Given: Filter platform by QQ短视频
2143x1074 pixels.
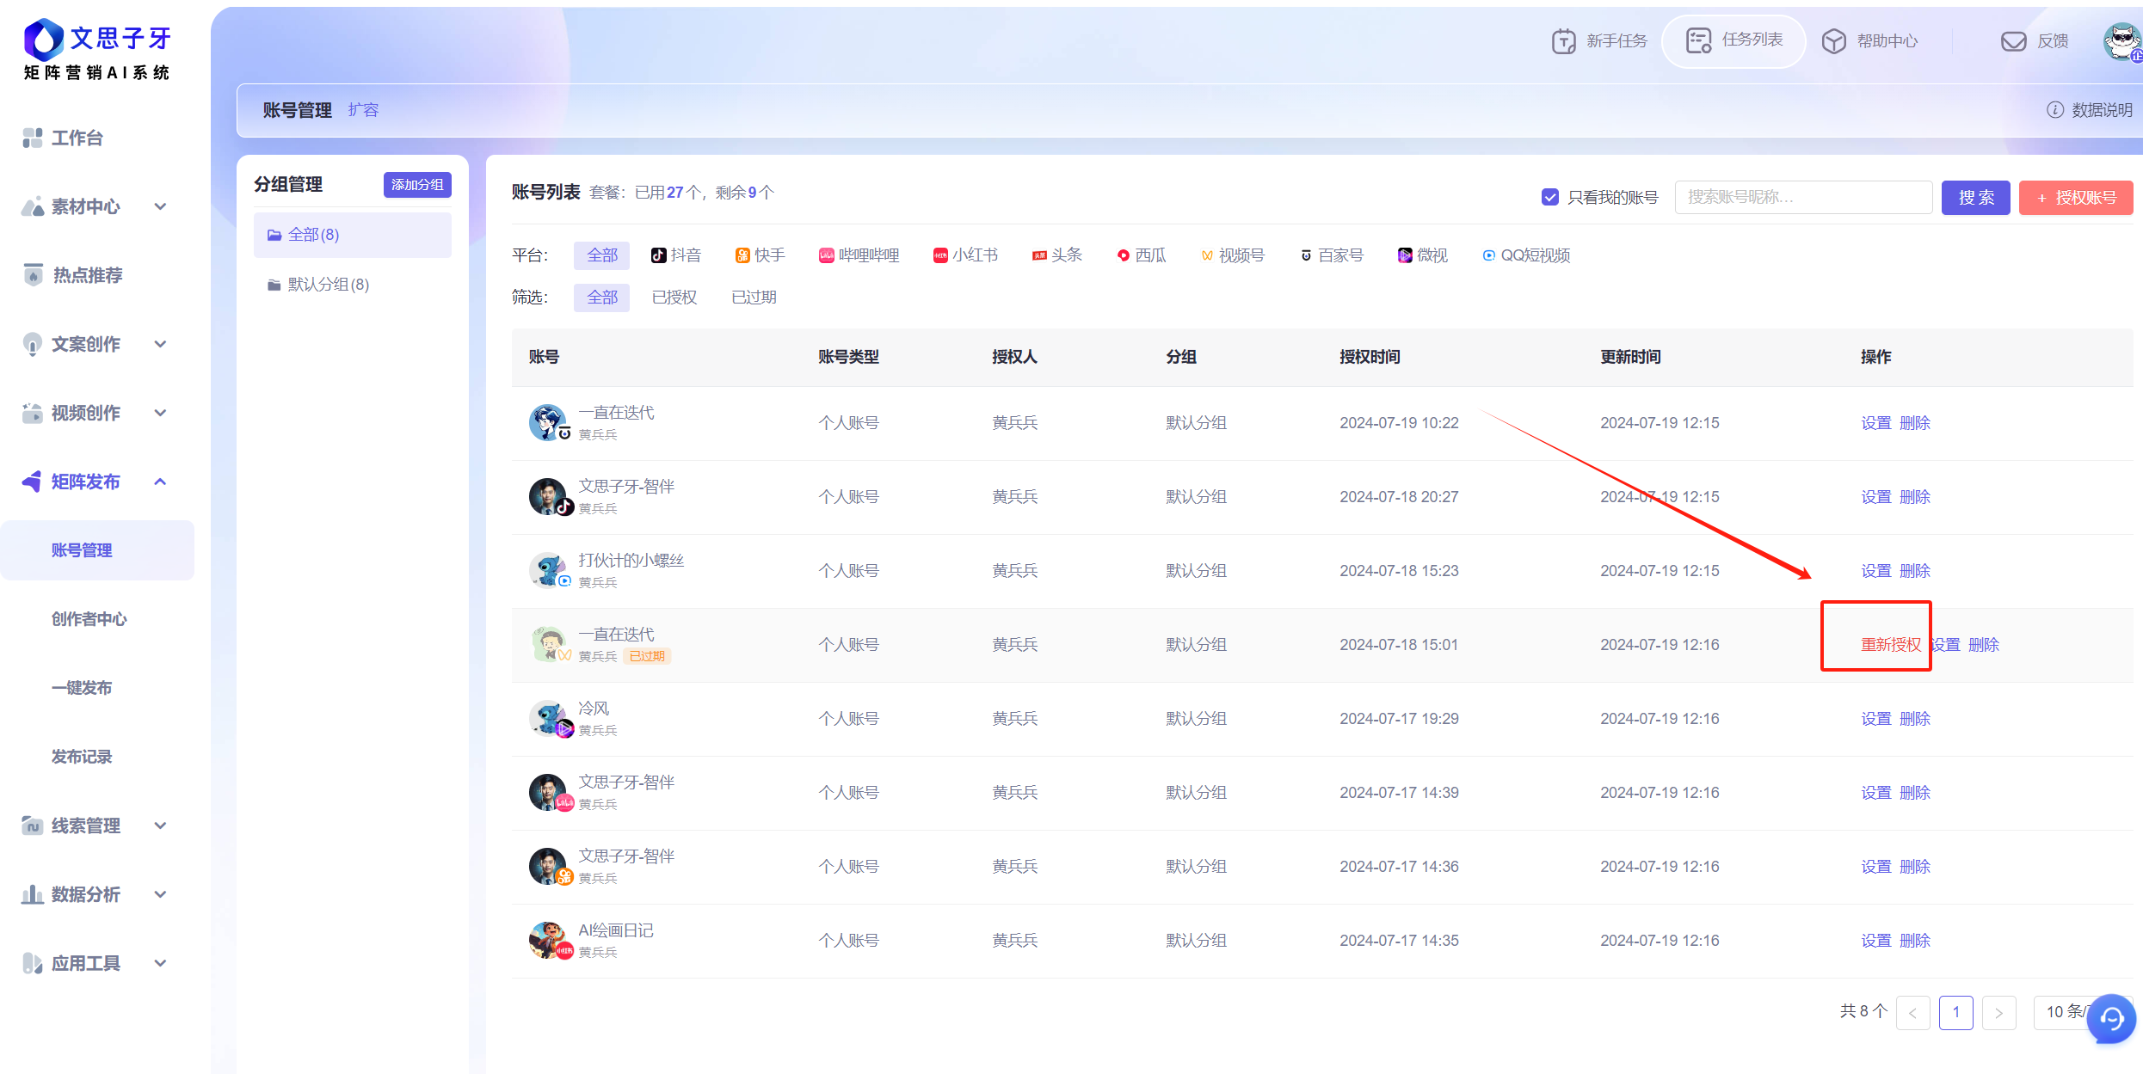Looking at the screenshot, I should tap(1526, 255).
